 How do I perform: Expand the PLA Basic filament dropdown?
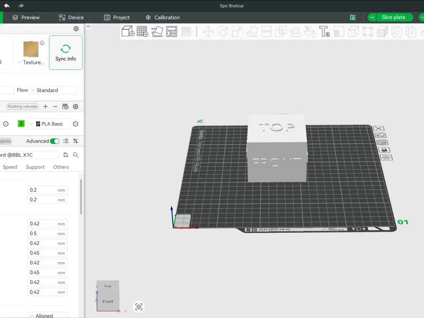(x=49, y=124)
